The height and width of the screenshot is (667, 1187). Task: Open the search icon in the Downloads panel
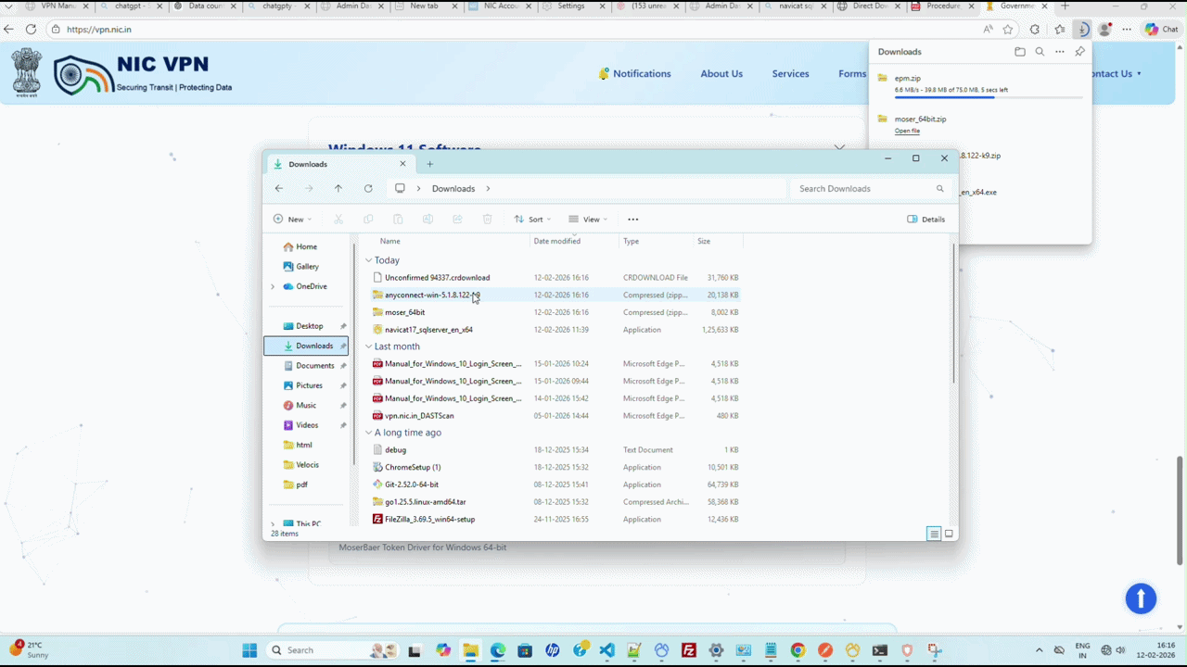(1040, 51)
